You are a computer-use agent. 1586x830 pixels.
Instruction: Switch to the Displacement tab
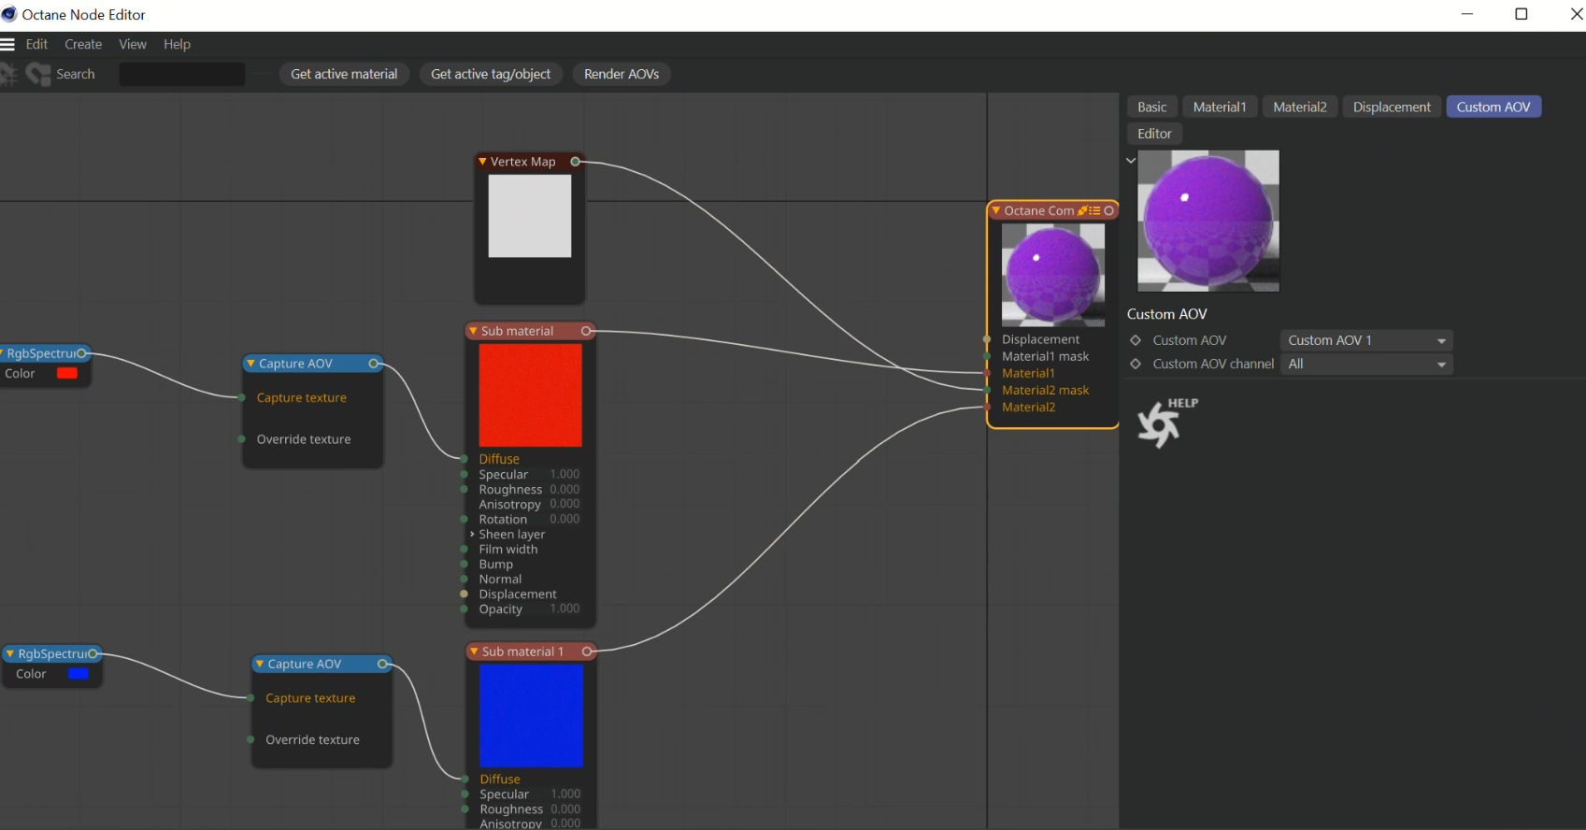tap(1392, 107)
